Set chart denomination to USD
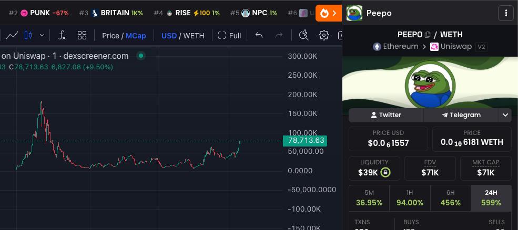Image resolution: width=518 pixels, height=230 pixels. click(x=169, y=36)
